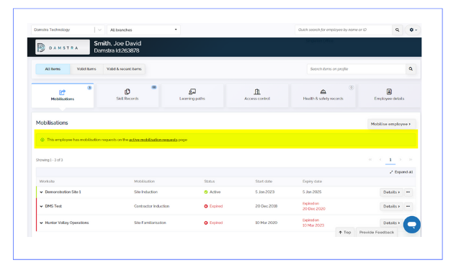Open the chat bubble widget
This screenshot has height=273, width=456.
pyautogui.click(x=412, y=225)
